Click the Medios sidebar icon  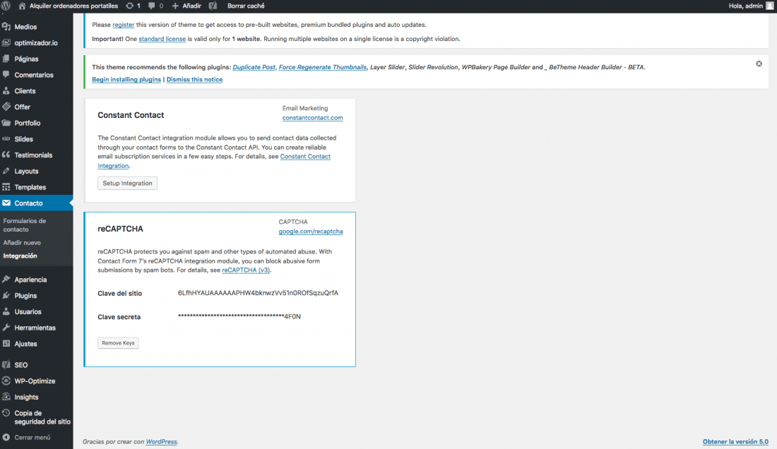tap(6, 27)
